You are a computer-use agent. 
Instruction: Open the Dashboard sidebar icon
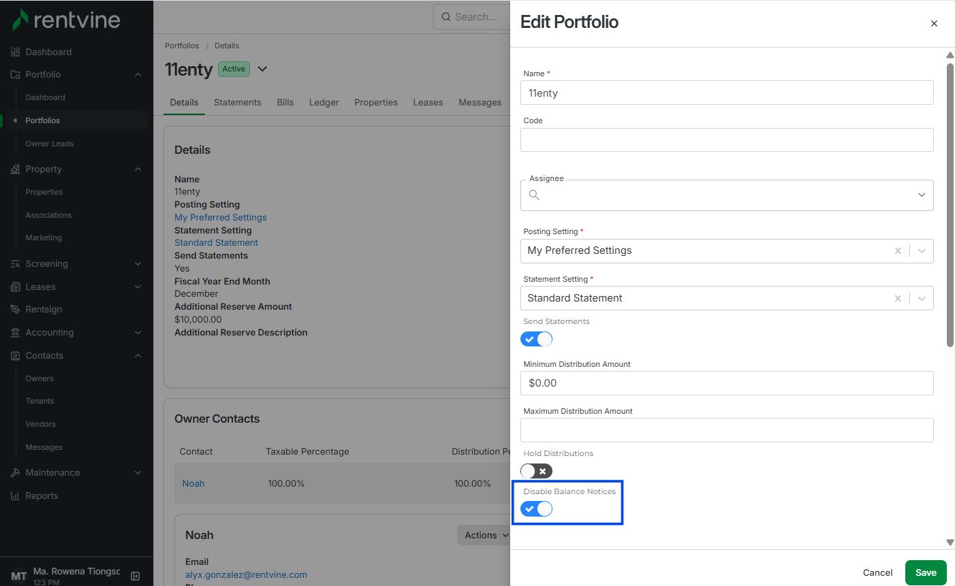(x=15, y=52)
